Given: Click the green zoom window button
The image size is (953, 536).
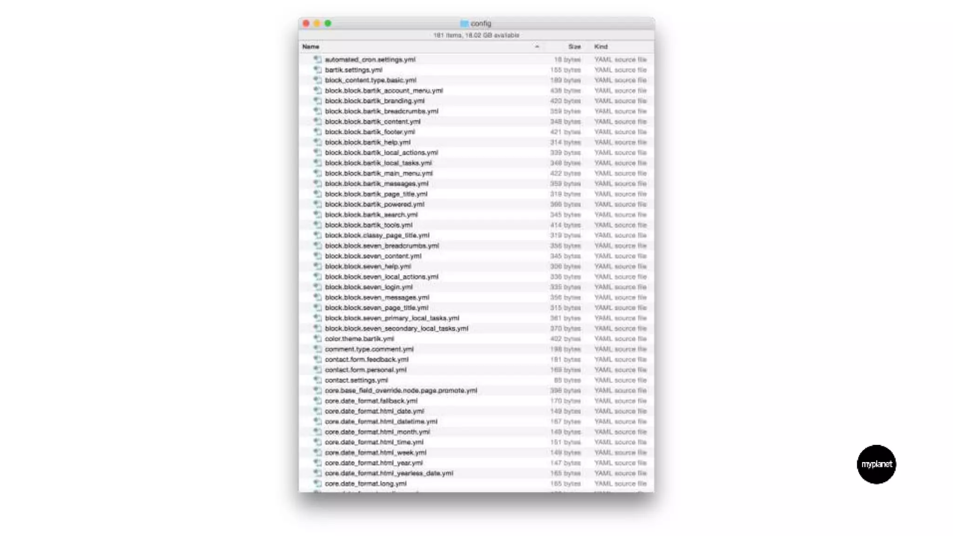Looking at the screenshot, I should 328,23.
